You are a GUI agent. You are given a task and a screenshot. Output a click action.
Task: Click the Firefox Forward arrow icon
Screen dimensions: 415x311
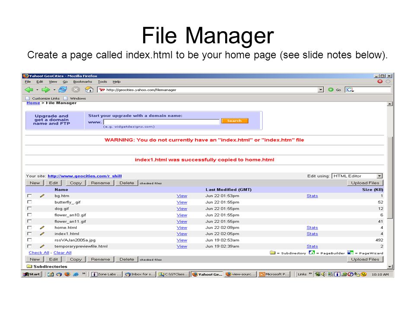(46, 90)
